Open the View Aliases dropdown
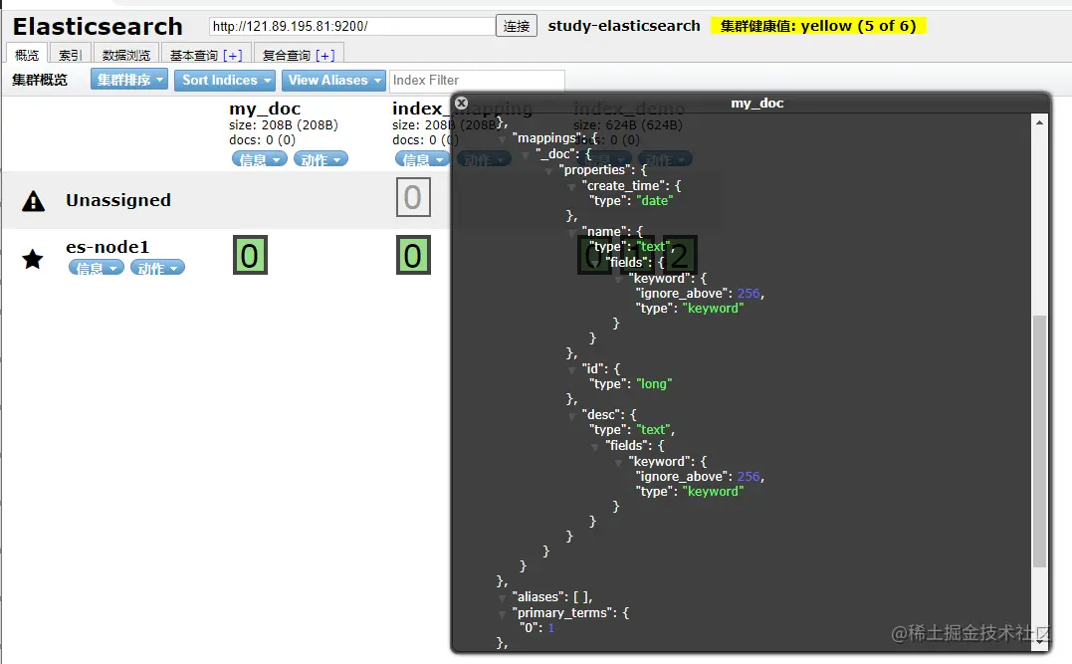The image size is (1072, 664). [x=333, y=80]
